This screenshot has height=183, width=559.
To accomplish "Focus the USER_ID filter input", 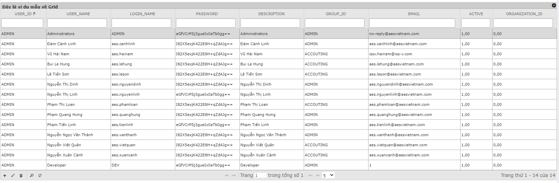I will (x=22, y=23).
